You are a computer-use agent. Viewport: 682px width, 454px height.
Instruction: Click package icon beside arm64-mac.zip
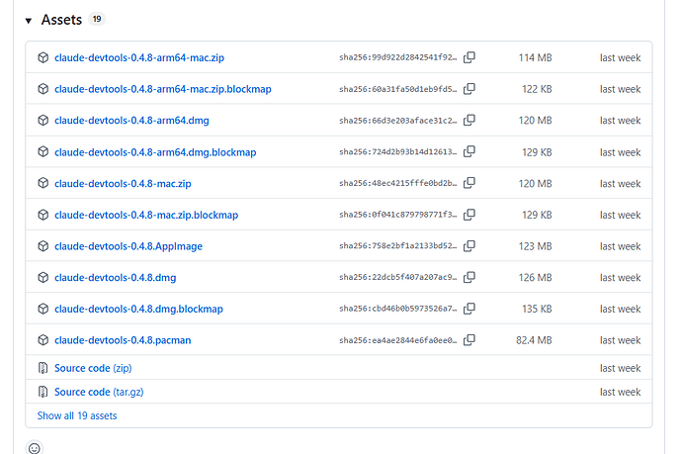tap(43, 57)
